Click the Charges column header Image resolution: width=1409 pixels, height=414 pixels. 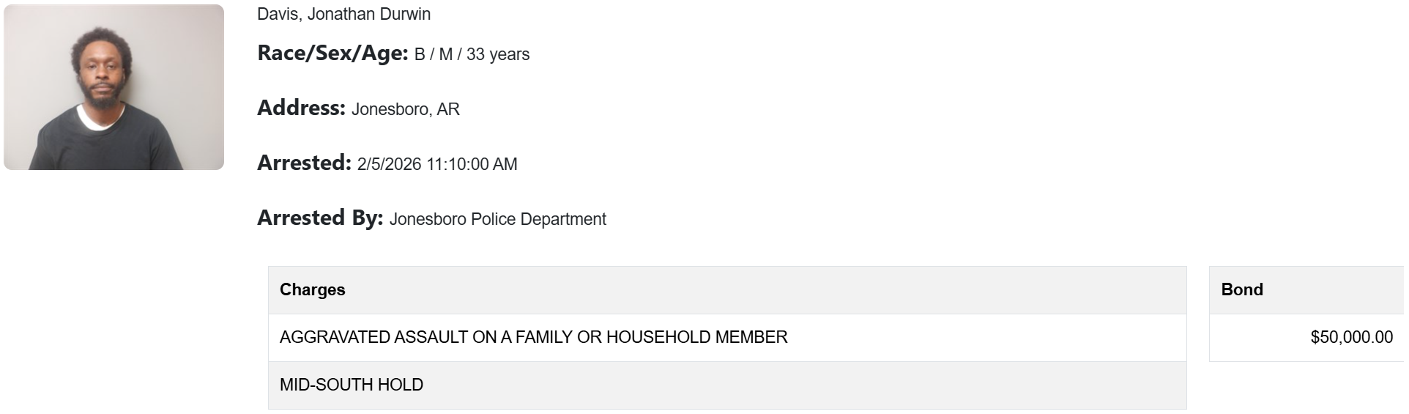coord(312,289)
